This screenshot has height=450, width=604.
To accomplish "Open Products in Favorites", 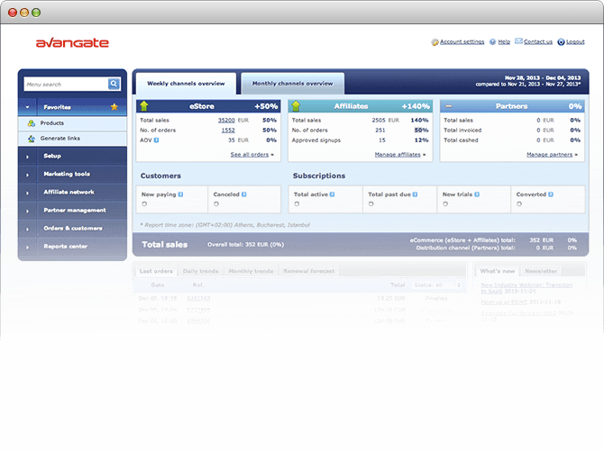I will coord(52,123).
